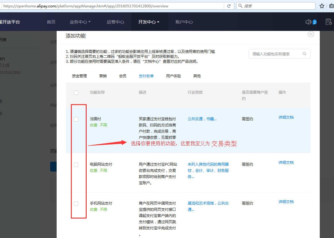The width and height of the screenshot is (334, 238).
Task: Tick the select-all checkbox in table header
Action: pos(76,93)
